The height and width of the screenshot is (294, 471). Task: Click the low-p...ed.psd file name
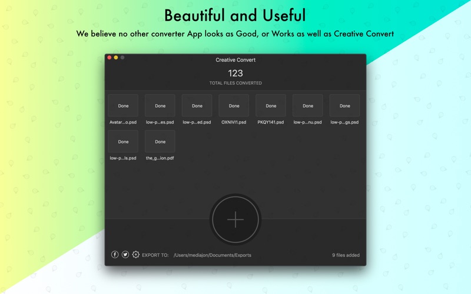[x=197, y=122]
